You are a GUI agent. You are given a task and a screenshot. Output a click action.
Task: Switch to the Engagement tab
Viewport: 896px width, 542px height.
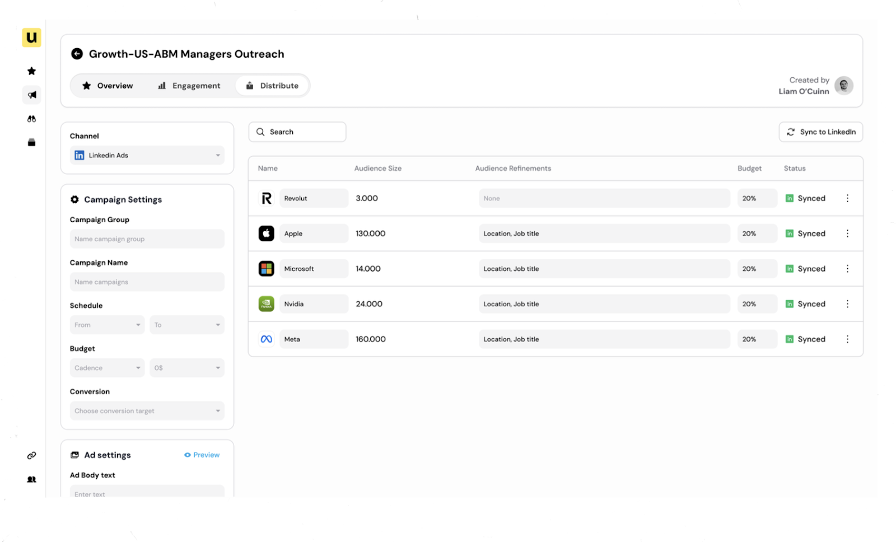click(189, 86)
